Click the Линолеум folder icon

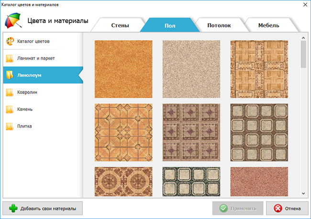point(10,75)
